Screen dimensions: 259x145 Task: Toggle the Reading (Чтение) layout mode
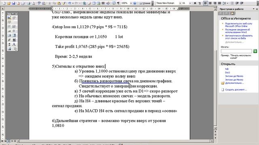[145, 3]
